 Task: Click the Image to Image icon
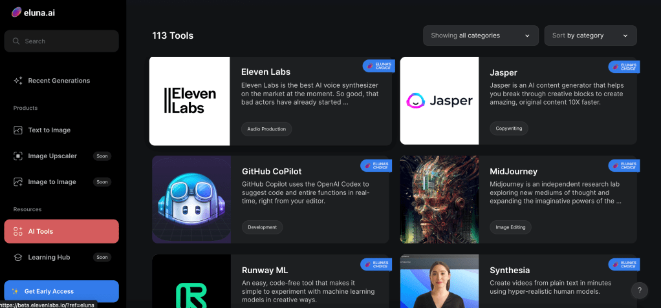17,182
